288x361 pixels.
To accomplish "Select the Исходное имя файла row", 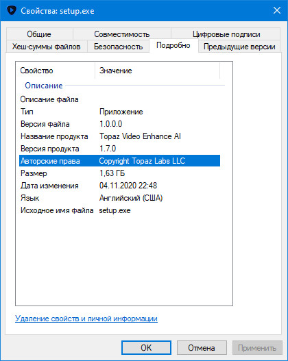I will pos(119,210).
